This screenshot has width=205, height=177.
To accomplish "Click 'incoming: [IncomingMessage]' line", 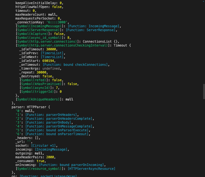I will [x=42, y=149].
